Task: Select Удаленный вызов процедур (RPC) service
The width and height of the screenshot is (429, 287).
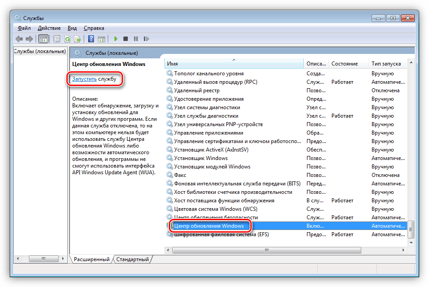Action: [286, 82]
